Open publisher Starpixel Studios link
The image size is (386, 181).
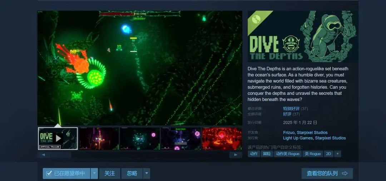(330, 138)
